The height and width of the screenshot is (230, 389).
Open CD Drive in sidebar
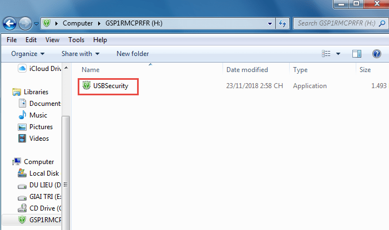pos(45,208)
